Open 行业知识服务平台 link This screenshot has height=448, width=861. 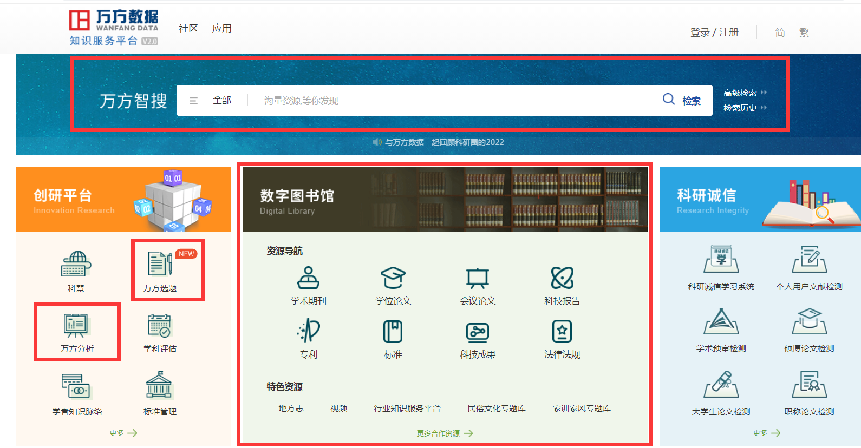407,409
